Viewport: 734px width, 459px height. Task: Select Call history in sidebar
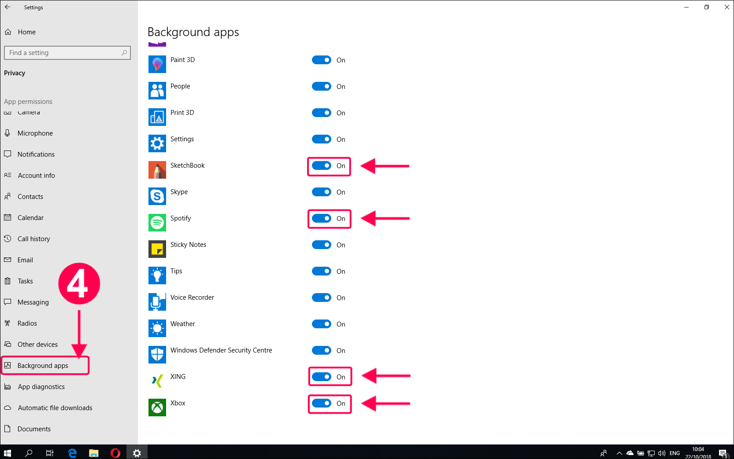pyautogui.click(x=69, y=239)
